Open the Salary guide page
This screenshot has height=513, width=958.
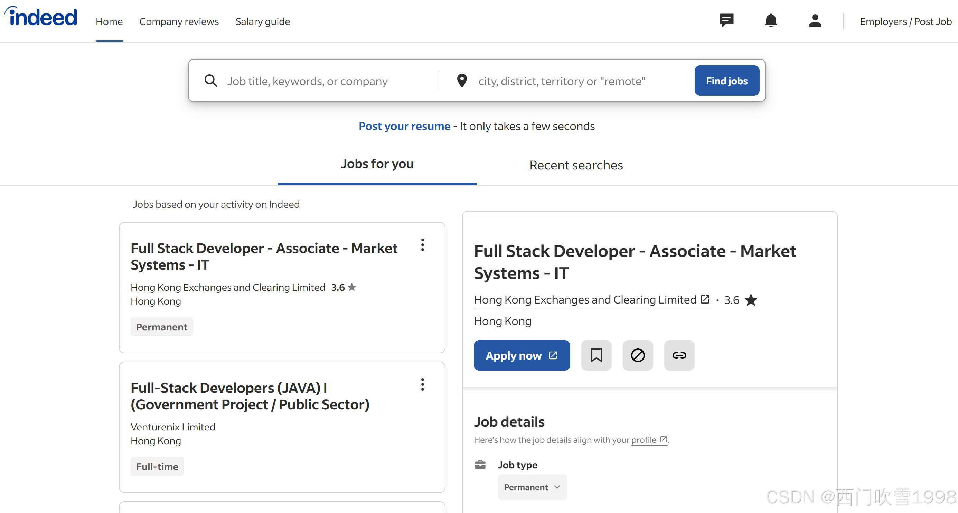(x=263, y=21)
